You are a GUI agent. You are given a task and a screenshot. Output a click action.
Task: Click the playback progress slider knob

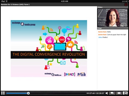tap(28, 93)
